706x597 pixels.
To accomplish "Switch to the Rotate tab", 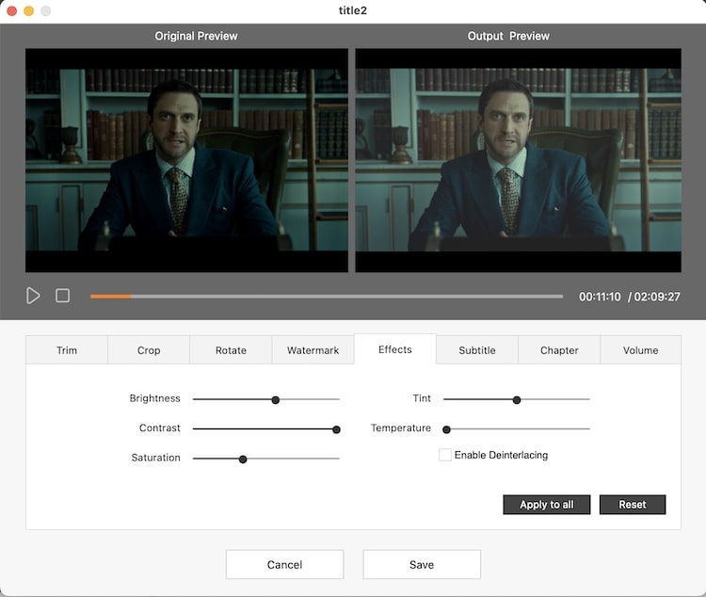I will coord(231,350).
